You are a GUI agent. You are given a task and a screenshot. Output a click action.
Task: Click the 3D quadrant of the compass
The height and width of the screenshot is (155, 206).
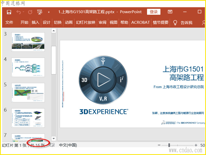[x=84, y=80]
